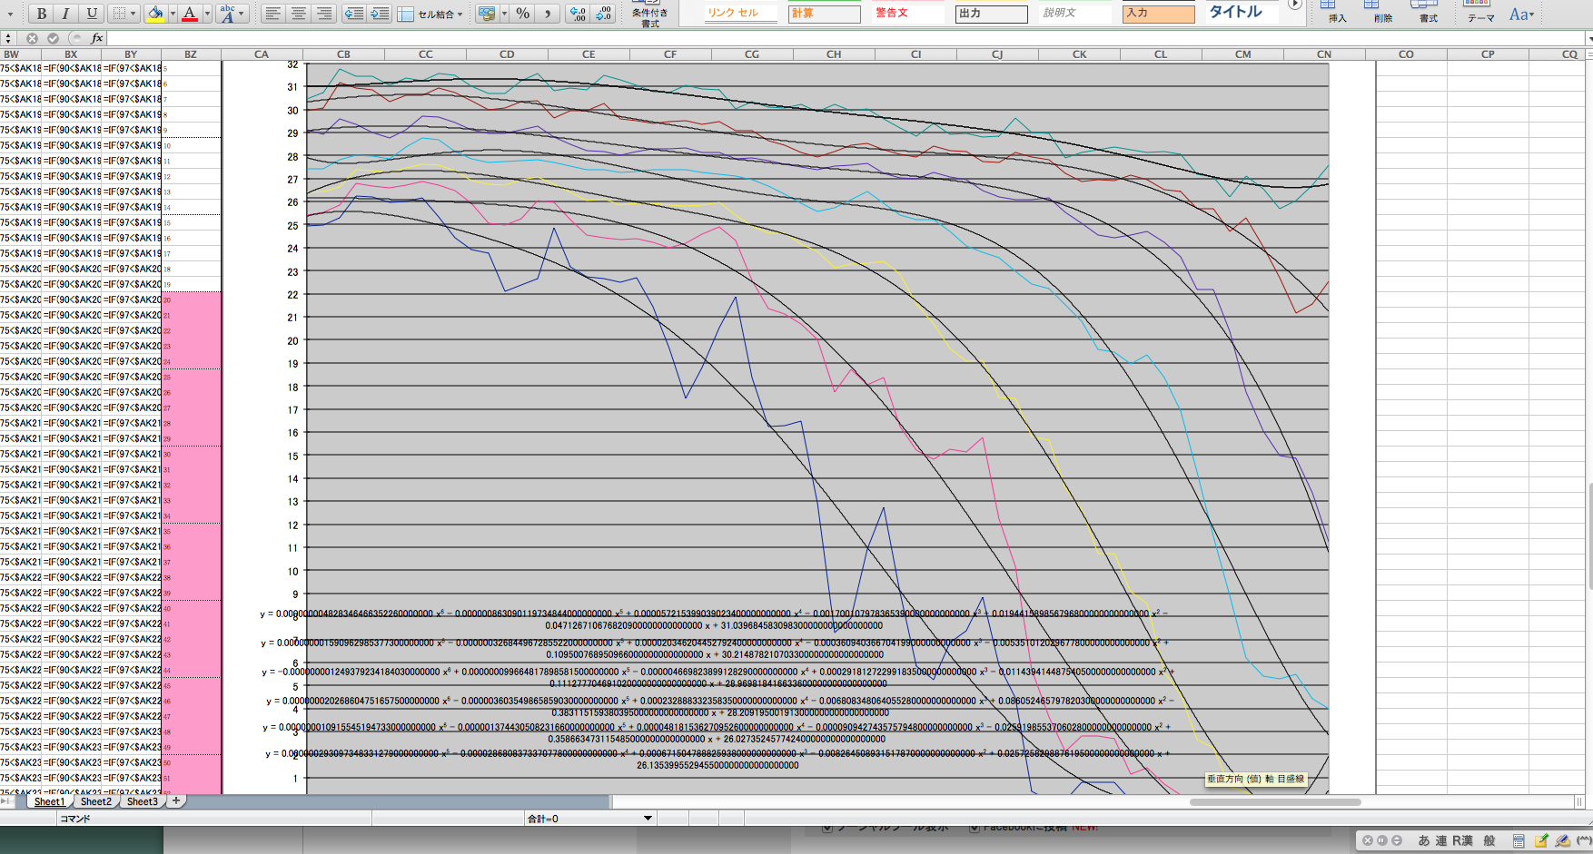This screenshot has width=1593, height=854.
Task: Toggle italic formatting
Action: point(66,14)
